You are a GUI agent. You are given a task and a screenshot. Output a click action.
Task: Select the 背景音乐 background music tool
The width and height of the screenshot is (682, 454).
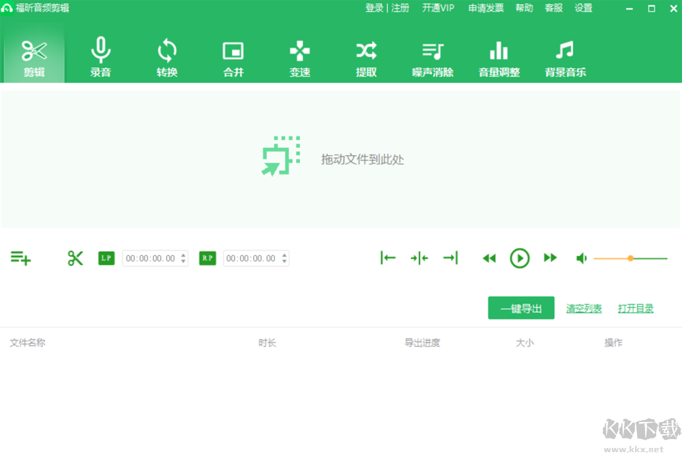565,57
